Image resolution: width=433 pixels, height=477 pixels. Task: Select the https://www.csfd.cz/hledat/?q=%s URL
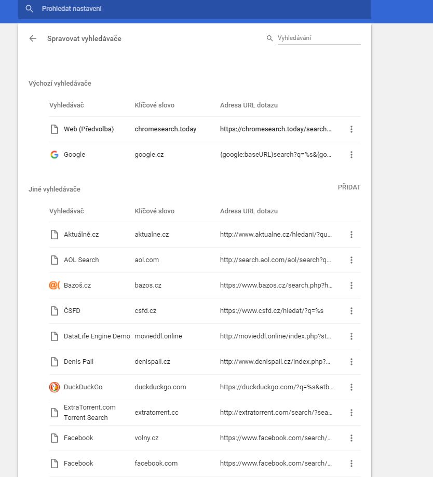click(272, 310)
